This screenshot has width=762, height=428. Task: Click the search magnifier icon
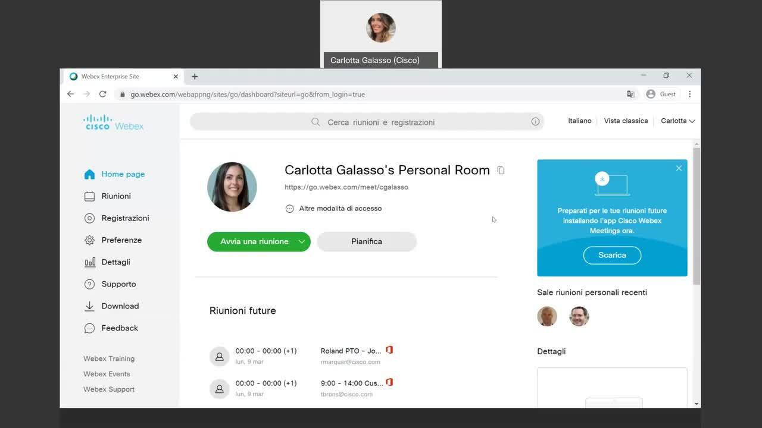[x=316, y=122]
